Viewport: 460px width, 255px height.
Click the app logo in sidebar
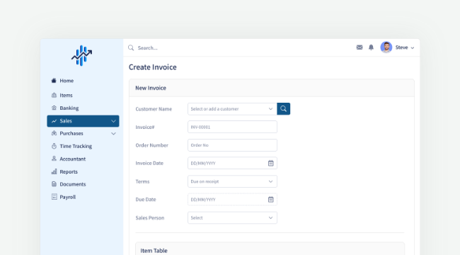pos(82,55)
